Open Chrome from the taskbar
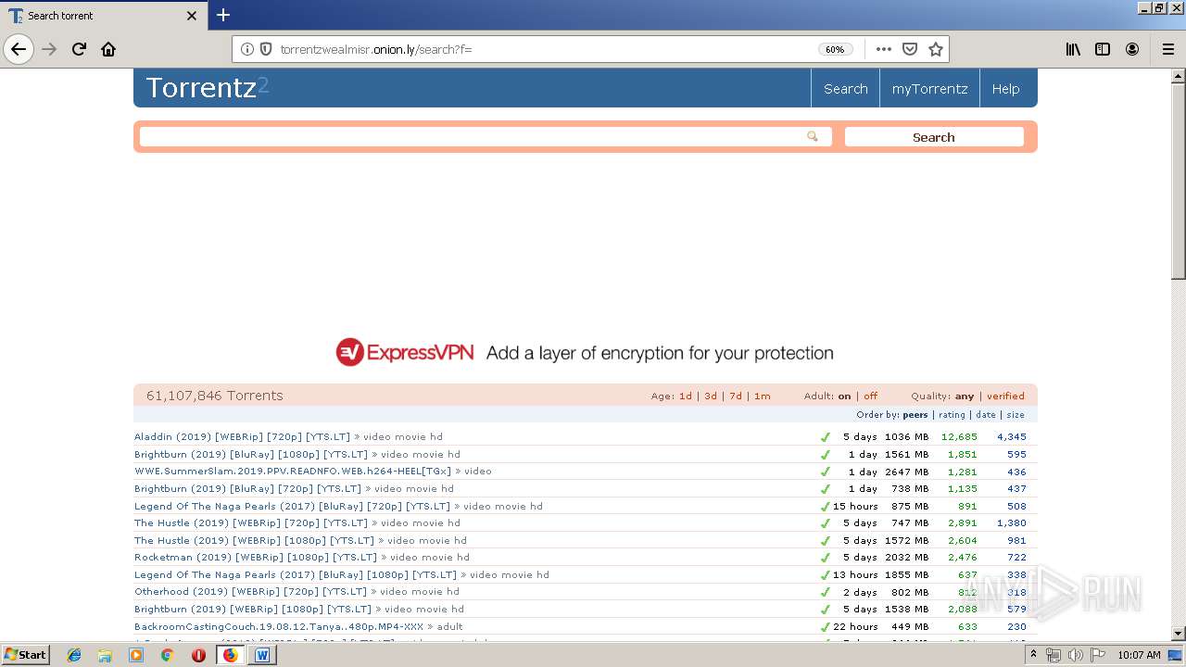1186x667 pixels. click(167, 655)
